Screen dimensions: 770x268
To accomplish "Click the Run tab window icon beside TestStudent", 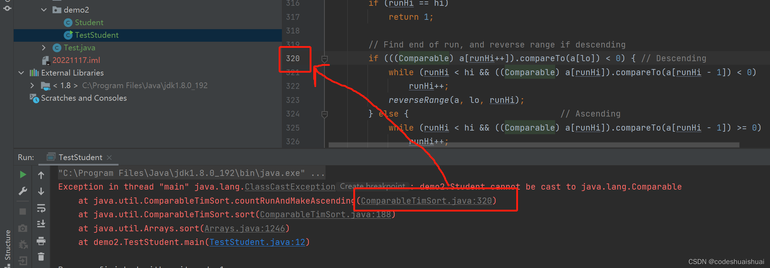I will 51,157.
